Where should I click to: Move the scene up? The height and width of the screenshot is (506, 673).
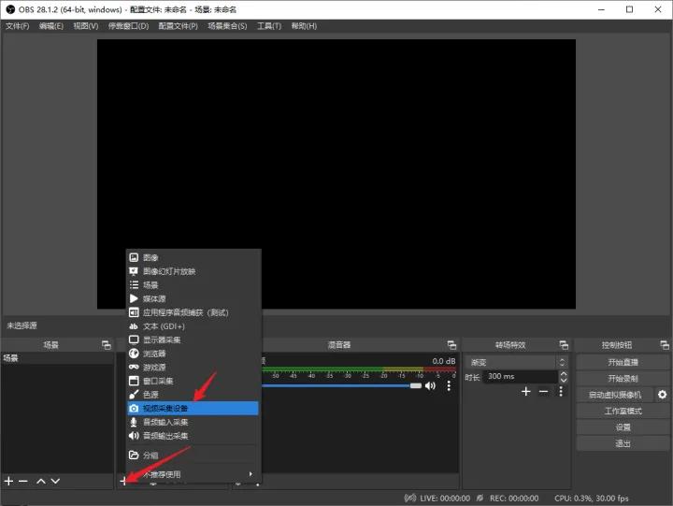click(x=41, y=481)
